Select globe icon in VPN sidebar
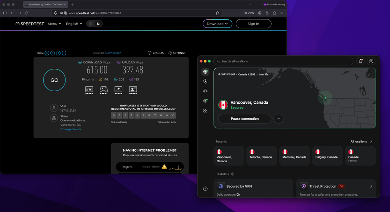The width and height of the screenshot is (390, 212). click(x=205, y=72)
